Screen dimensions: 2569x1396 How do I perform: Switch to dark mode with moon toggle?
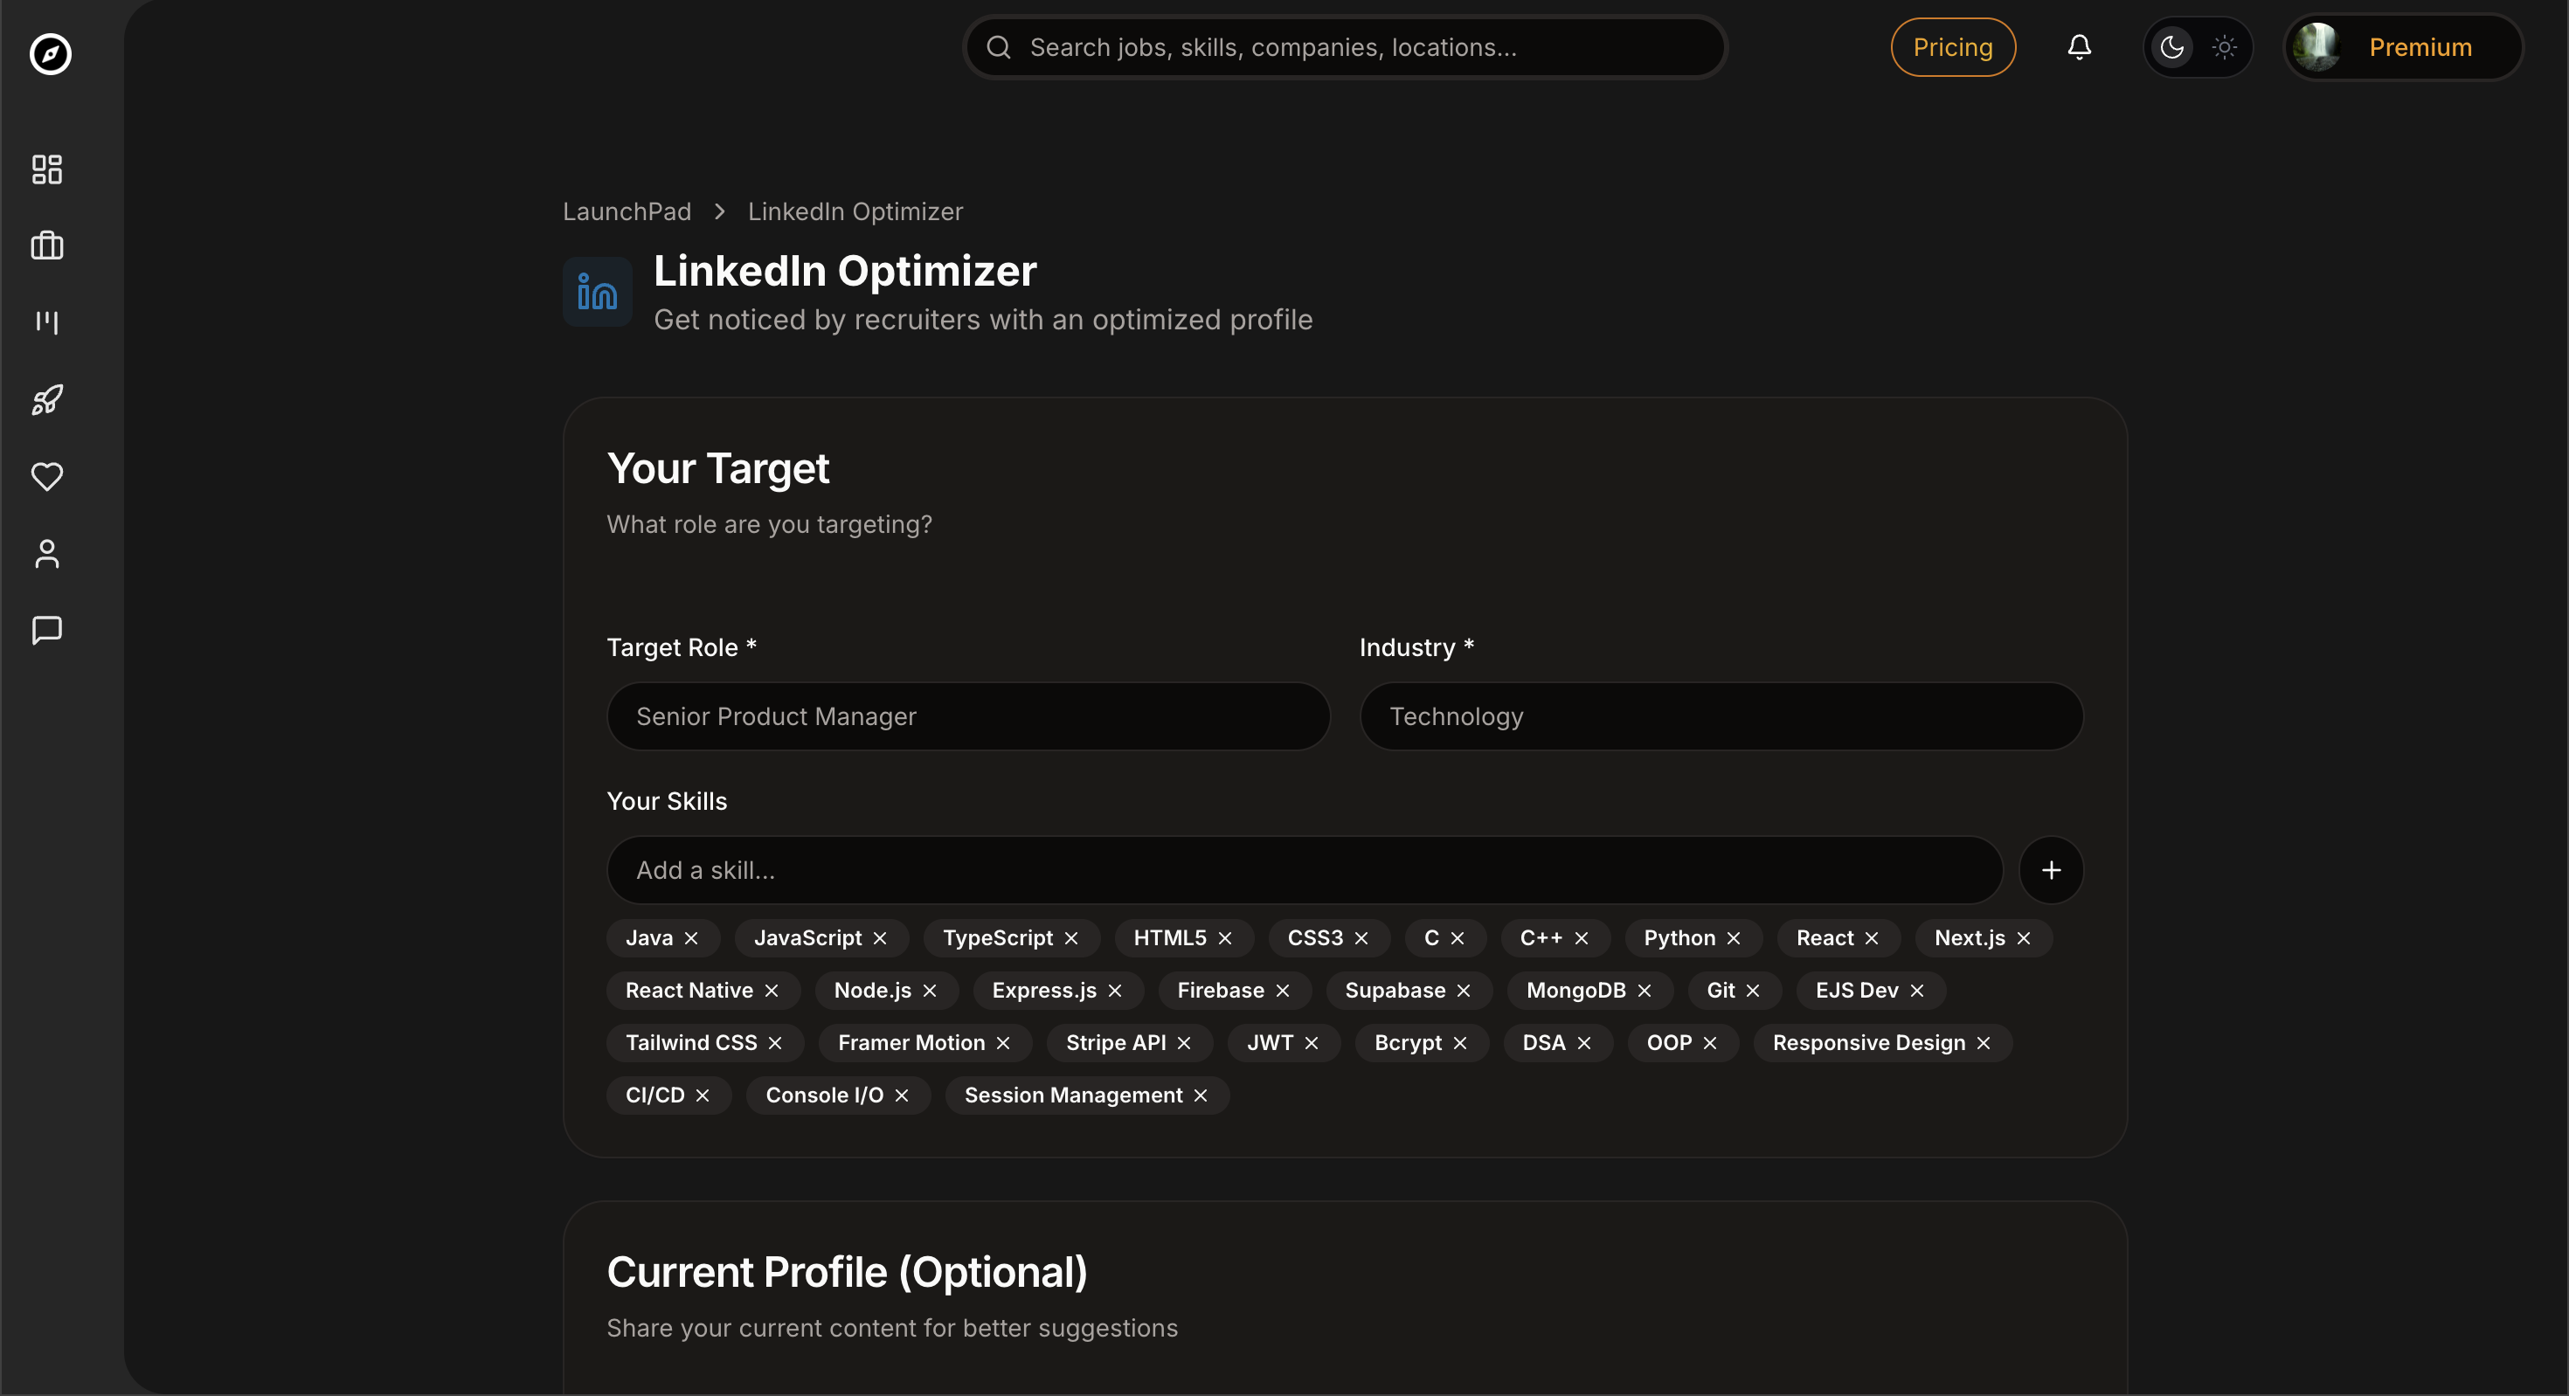point(2171,47)
